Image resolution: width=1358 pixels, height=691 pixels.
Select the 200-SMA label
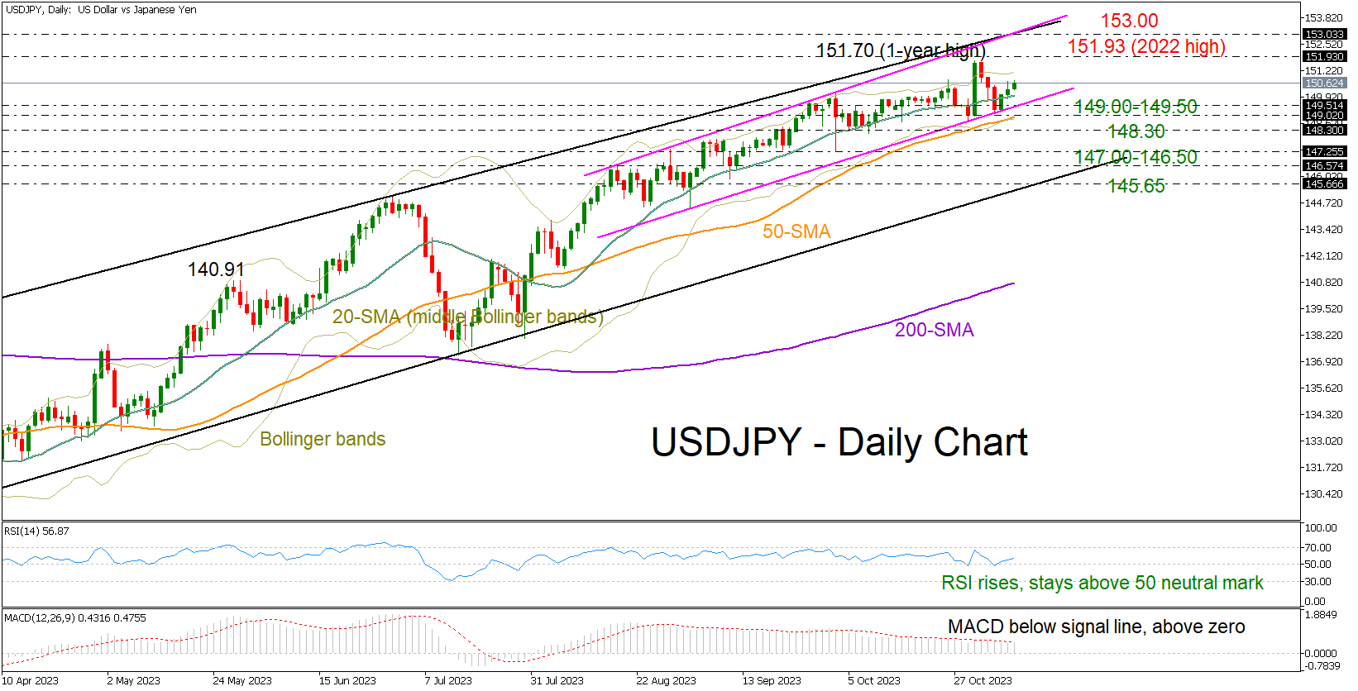coord(935,330)
